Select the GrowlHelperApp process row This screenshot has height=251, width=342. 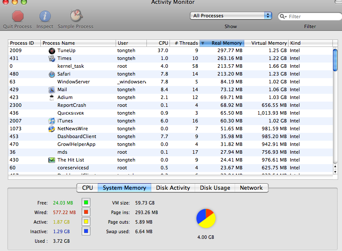point(170,145)
